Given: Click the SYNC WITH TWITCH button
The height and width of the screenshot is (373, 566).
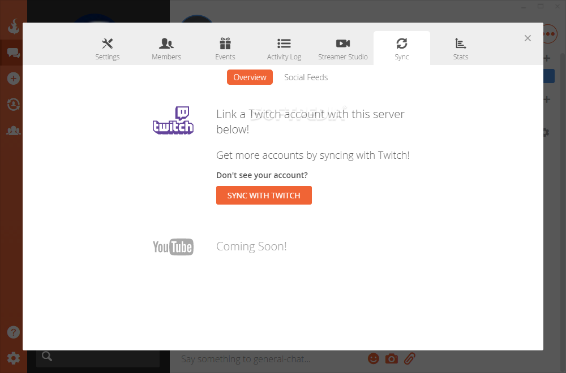Looking at the screenshot, I should click(264, 196).
